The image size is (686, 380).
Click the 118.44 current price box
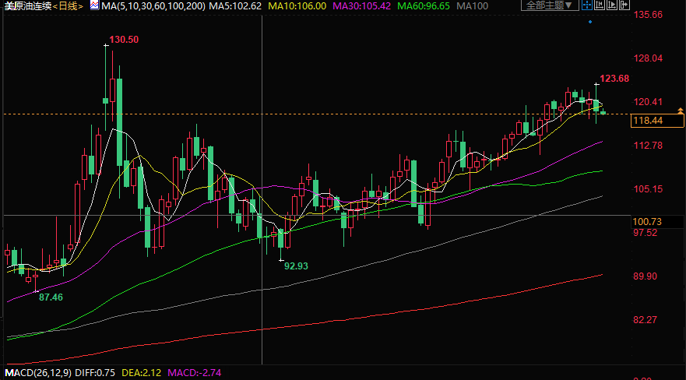click(x=657, y=121)
